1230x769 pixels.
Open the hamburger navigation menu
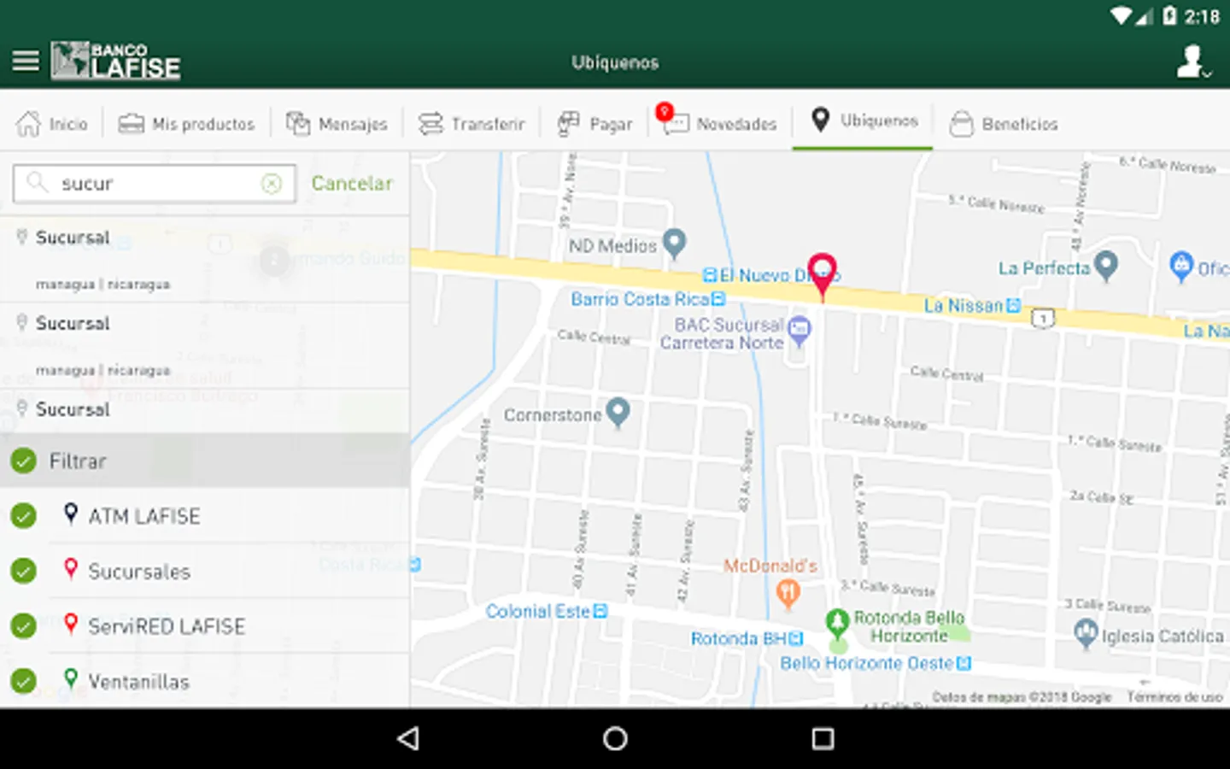[26, 62]
